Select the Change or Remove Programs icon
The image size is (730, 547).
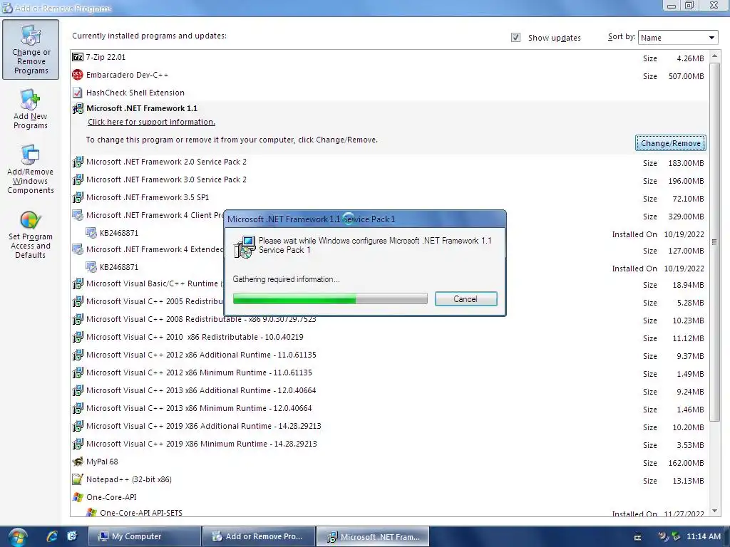pos(31,49)
